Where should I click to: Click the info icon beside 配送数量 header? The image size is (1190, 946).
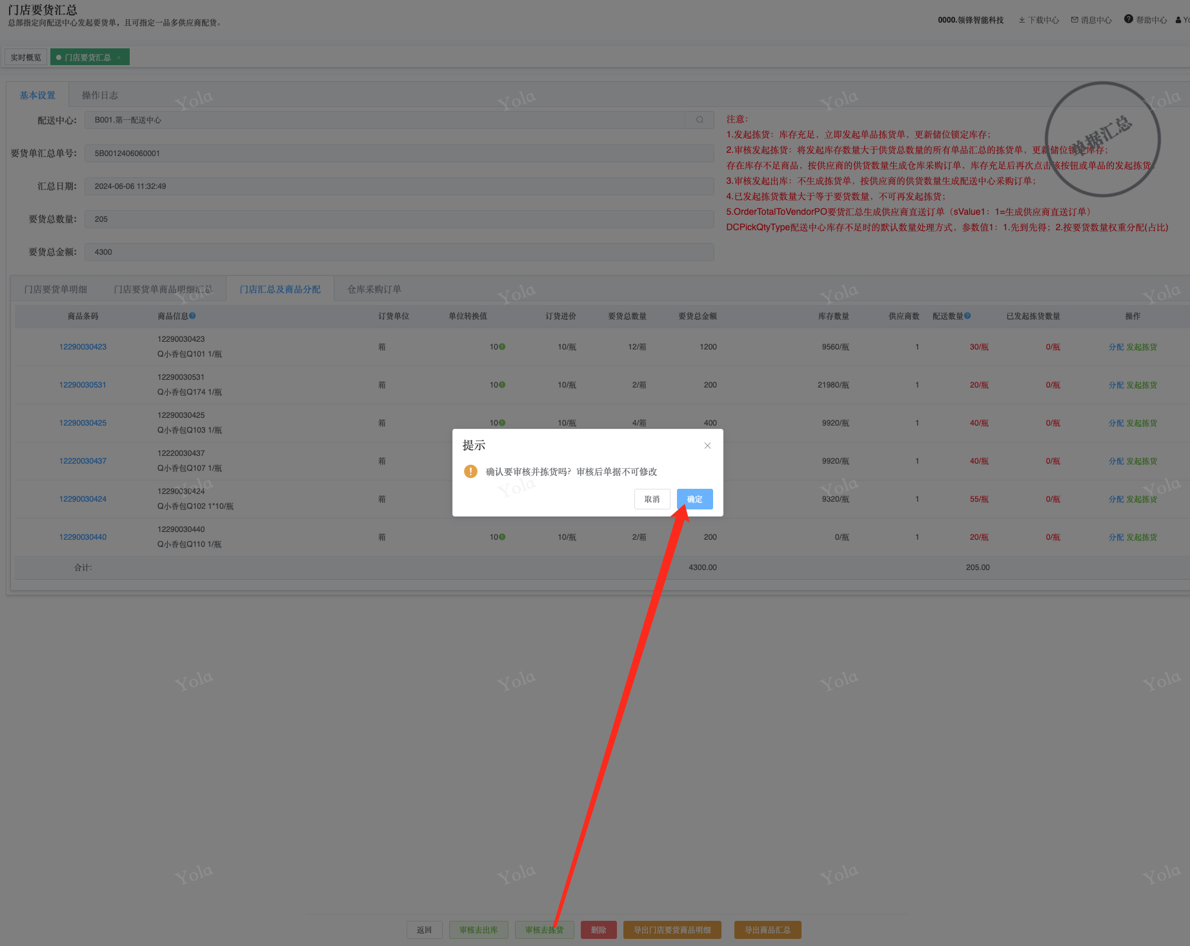pyautogui.click(x=967, y=316)
